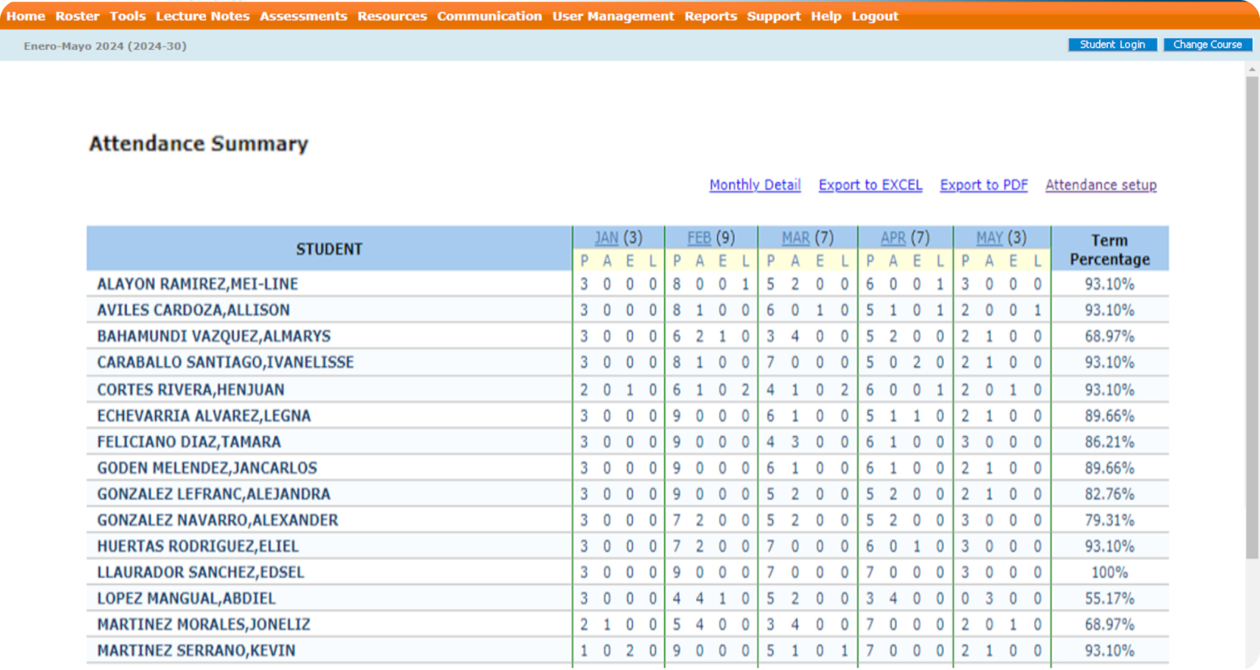Open the Support menu
The image size is (1260, 670).
point(774,16)
